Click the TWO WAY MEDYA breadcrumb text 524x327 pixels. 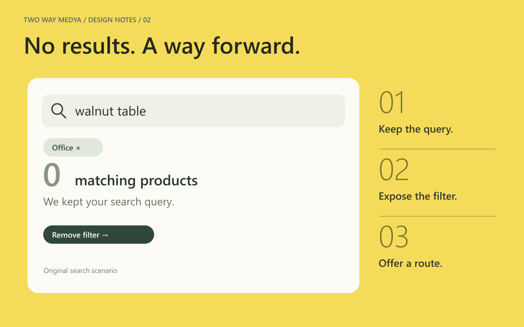[52, 20]
